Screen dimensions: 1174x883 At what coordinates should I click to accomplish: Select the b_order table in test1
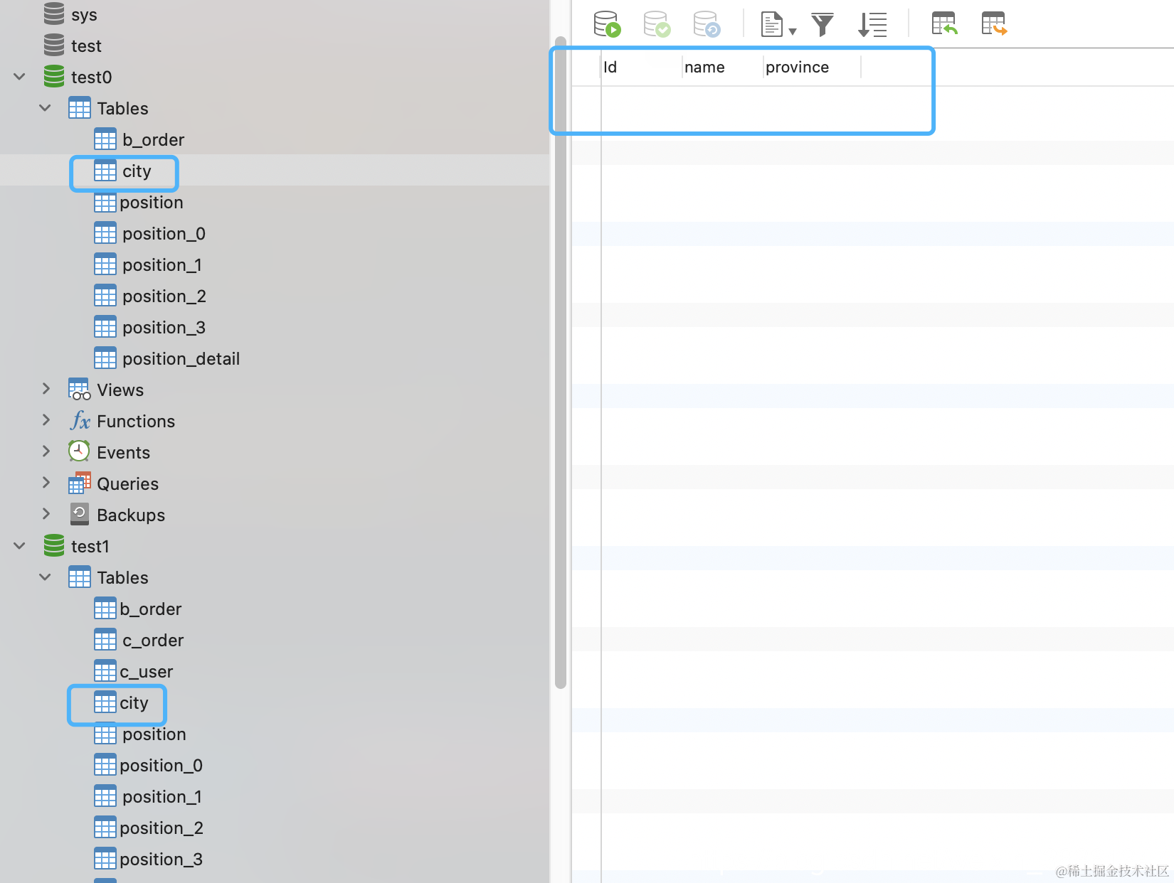150,609
